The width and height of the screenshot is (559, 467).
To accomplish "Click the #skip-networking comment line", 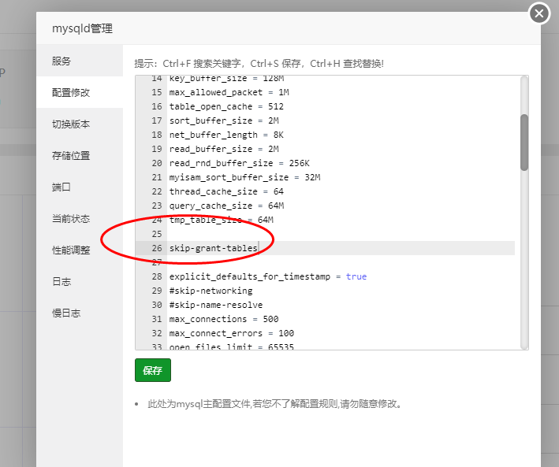I will point(211,291).
